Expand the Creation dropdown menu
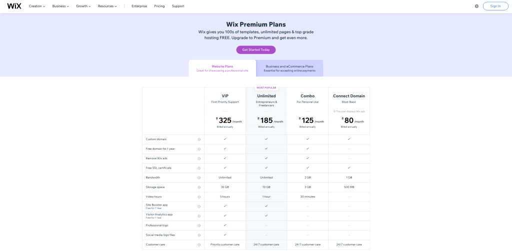The height and width of the screenshot is (251, 512). coord(37,6)
